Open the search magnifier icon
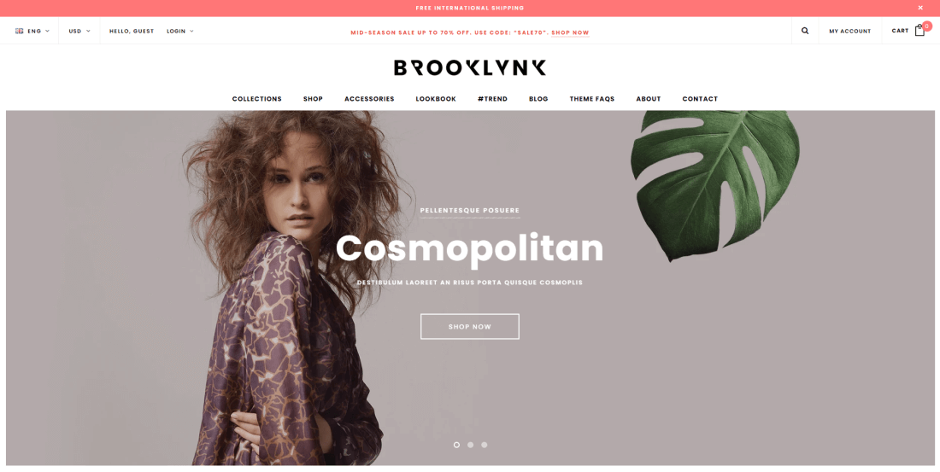 pos(804,31)
